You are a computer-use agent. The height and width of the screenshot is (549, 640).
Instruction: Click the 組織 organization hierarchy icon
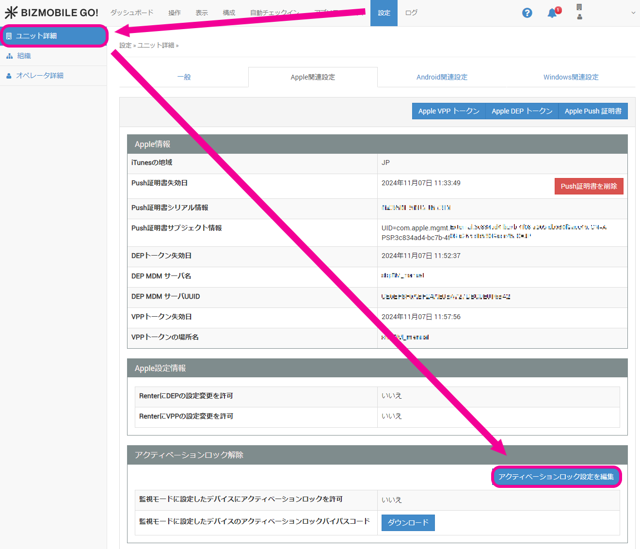[9, 56]
